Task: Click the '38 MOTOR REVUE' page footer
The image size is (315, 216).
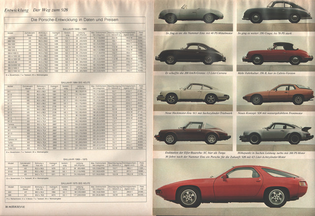Action: tap(15, 207)
